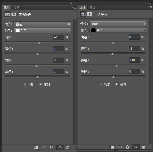Switch to 信息 tab in the left panel
Viewport: 153px width, 152px height.
tap(17, 8)
